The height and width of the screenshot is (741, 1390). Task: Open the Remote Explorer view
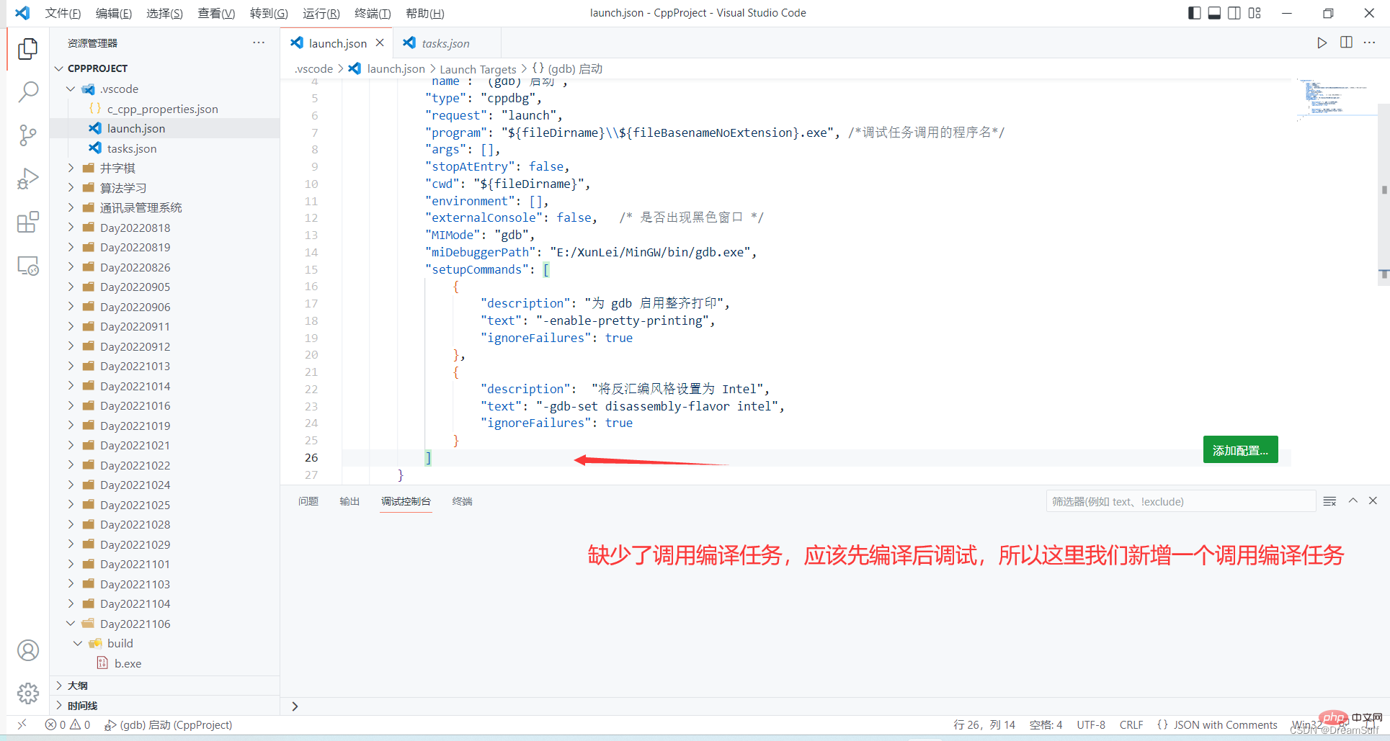point(27,266)
